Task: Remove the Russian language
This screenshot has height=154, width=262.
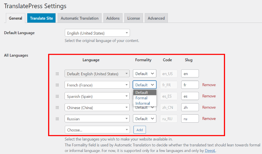Action: [209, 119]
